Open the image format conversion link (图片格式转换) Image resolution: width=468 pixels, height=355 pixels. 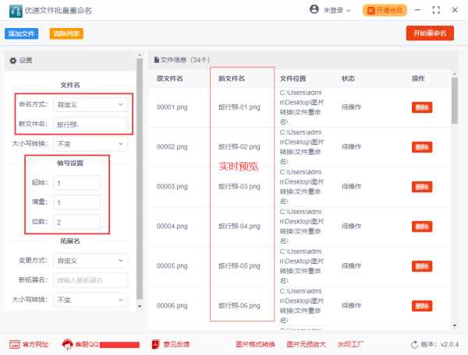[x=255, y=344]
